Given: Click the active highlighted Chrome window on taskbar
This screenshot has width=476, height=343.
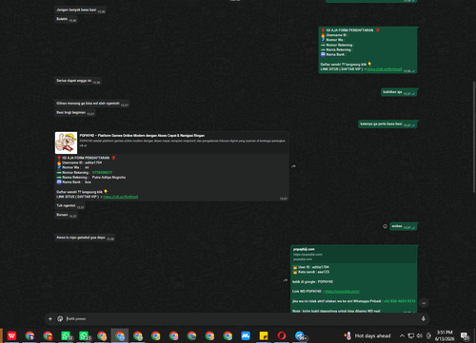Looking at the screenshot, I should 120,335.
